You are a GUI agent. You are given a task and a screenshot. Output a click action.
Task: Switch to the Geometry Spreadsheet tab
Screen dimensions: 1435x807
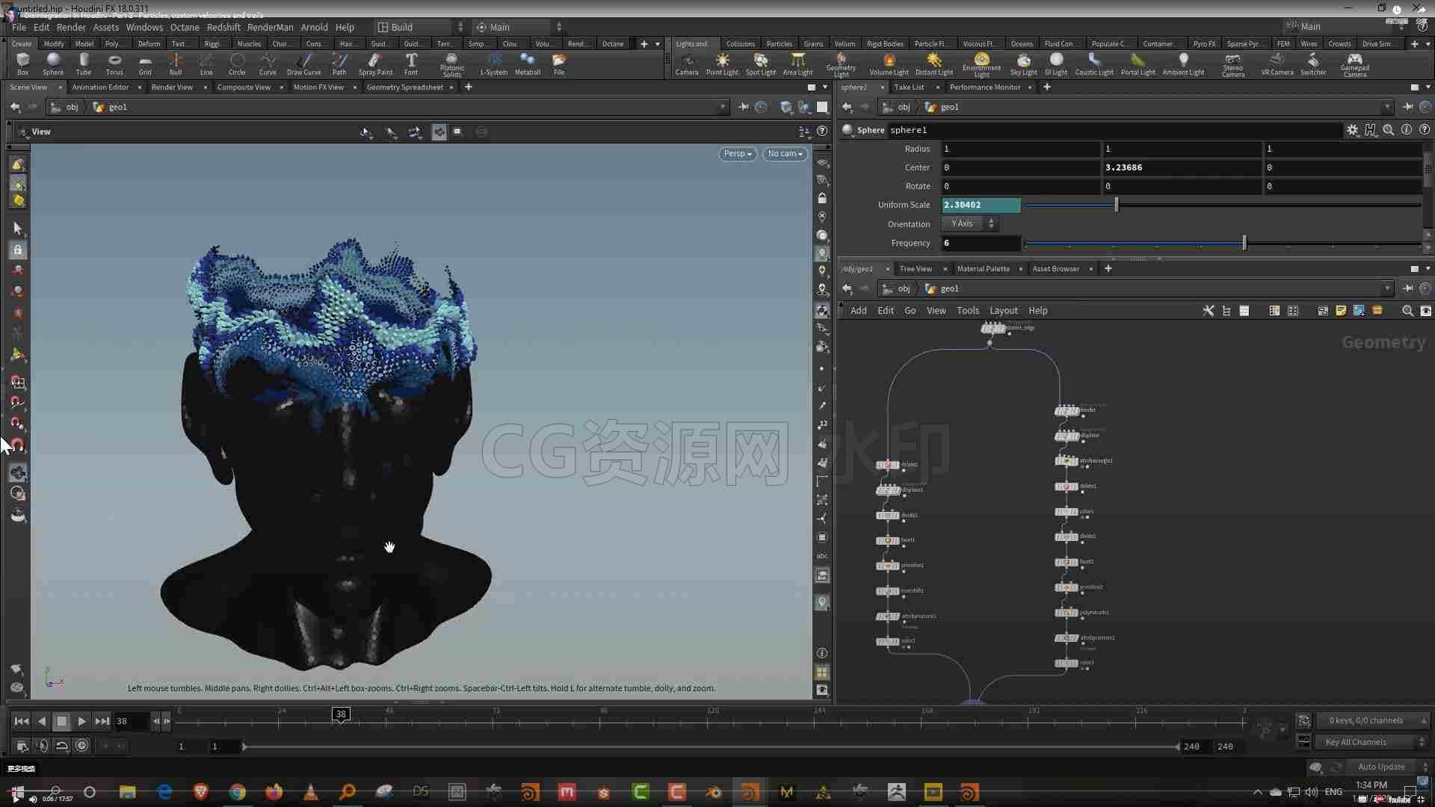(x=404, y=87)
